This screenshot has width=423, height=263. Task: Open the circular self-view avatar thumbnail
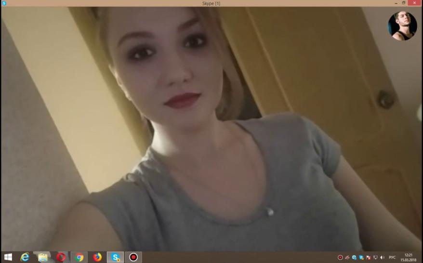pyautogui.click(x=402, y=26)
